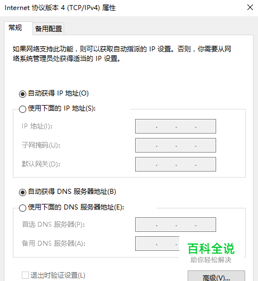Screen dimensions: 258x281
Task: Click first octet of 首选 DNS field
Action: [x=146, y=225]
